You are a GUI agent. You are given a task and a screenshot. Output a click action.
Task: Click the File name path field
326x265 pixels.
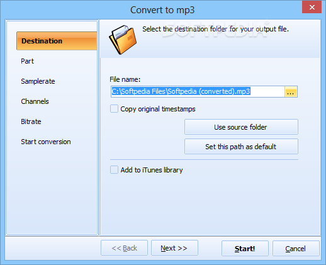pyautogui.click(x=198, y=91)
